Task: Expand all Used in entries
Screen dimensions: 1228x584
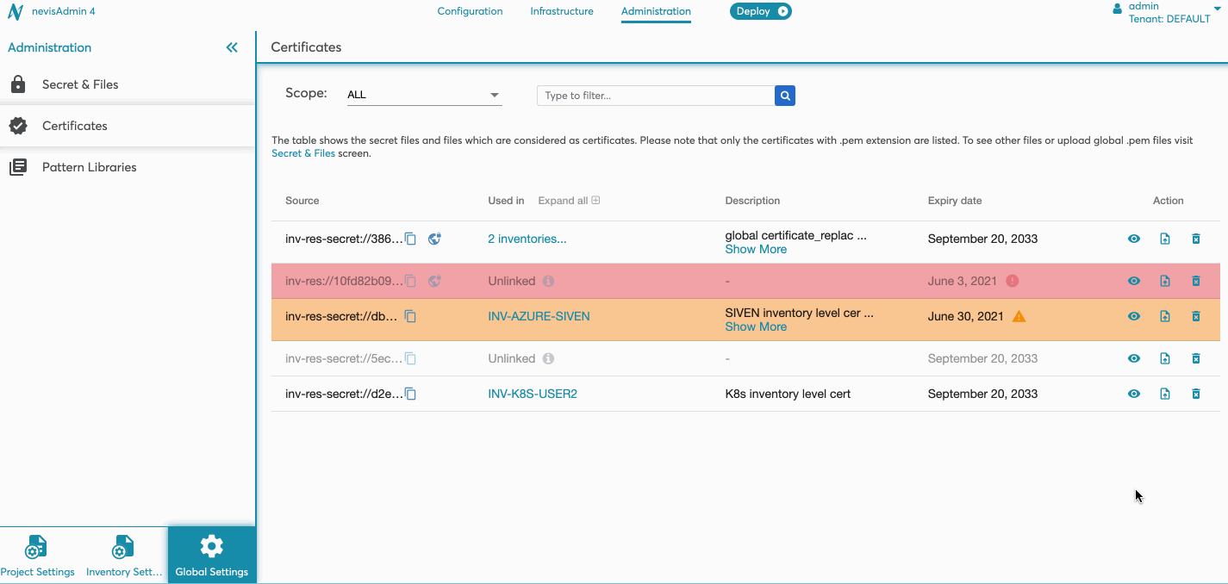Action: [569, 201]
